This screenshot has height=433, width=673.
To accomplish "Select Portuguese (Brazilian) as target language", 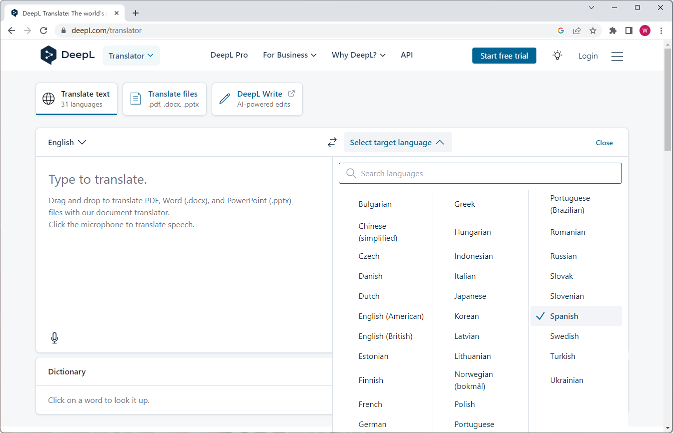I will click(570, 204).
